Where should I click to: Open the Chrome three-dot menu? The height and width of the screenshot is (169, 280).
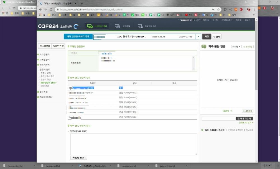coord(254,9)
